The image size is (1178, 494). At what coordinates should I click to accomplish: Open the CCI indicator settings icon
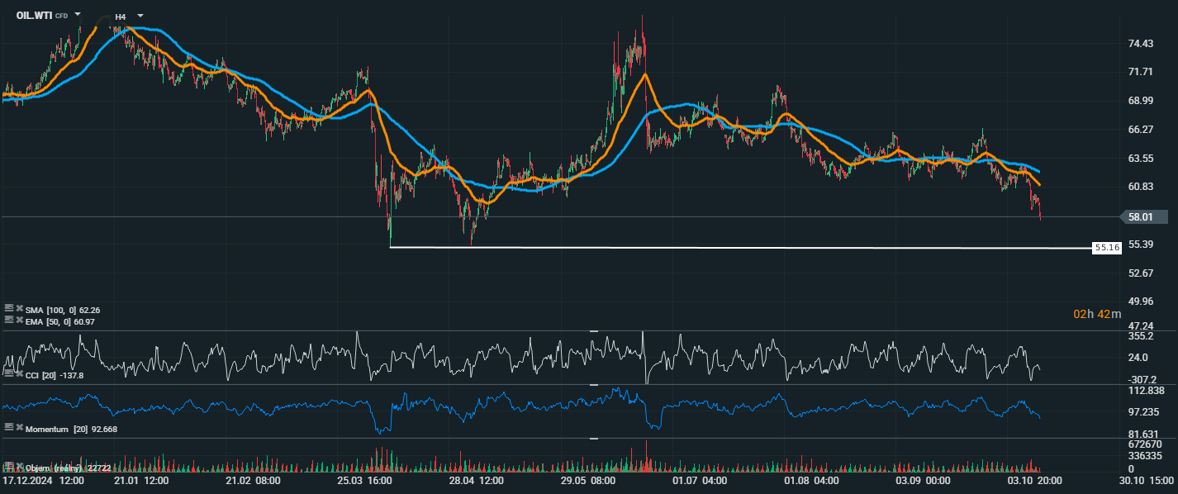9,374
